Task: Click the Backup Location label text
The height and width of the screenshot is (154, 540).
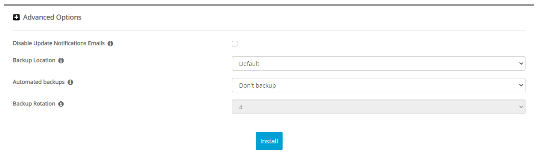Action: 34,60
